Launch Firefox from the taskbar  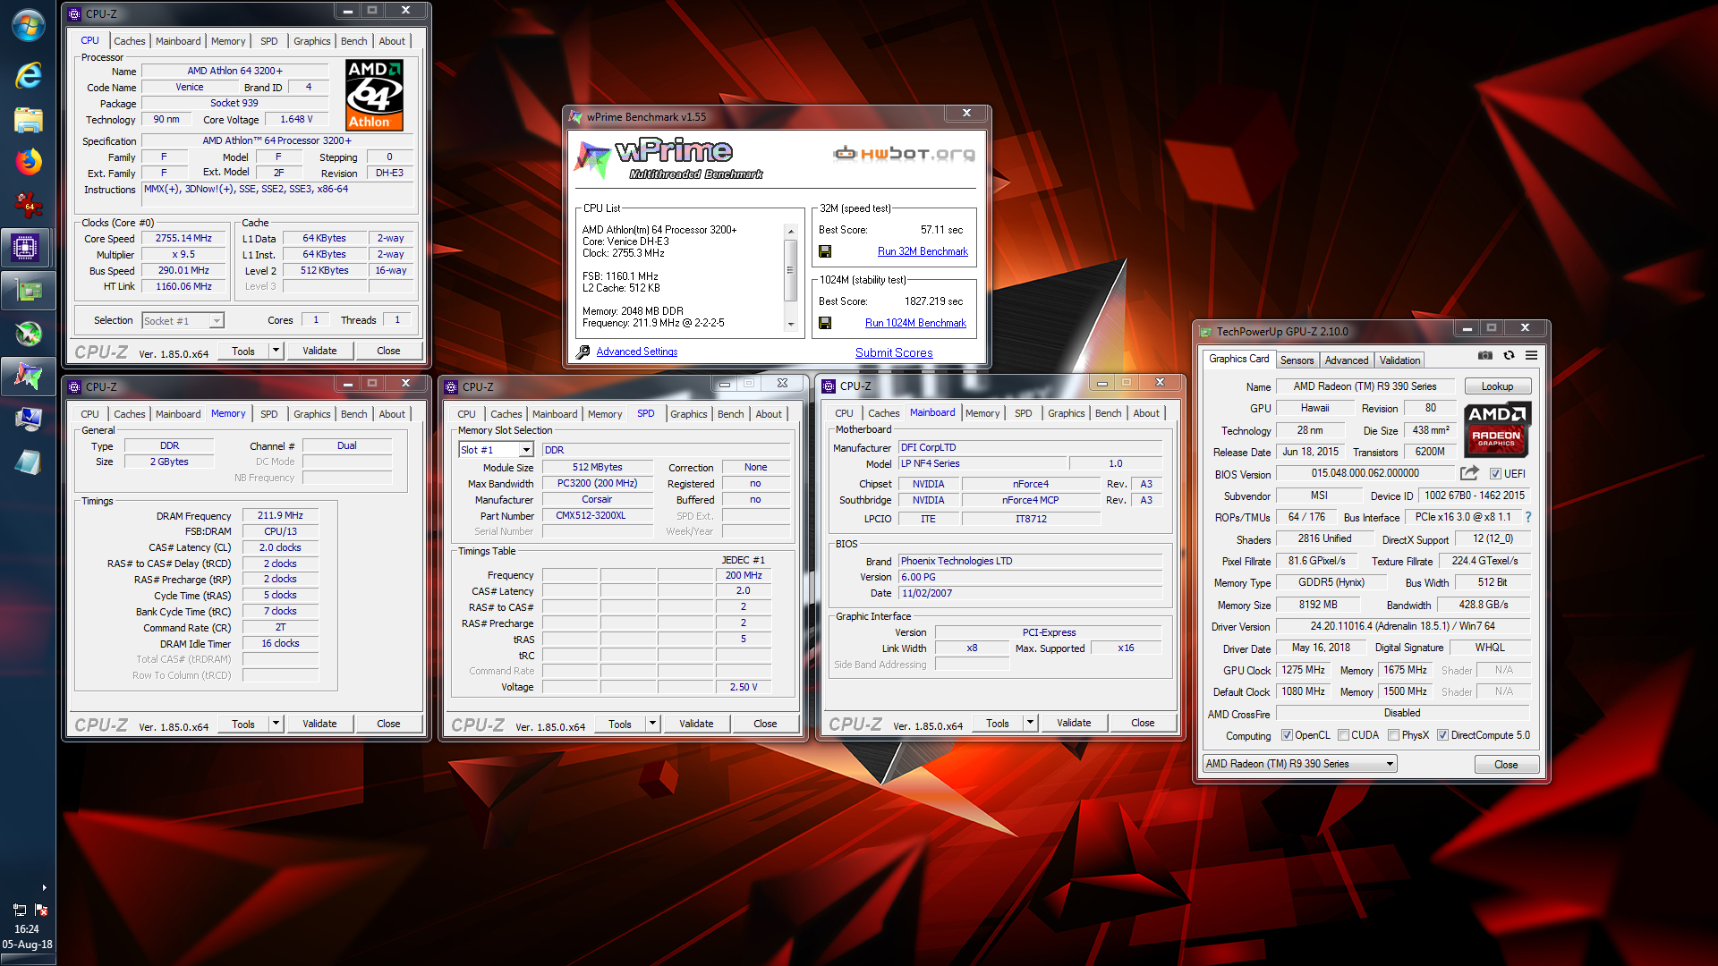click(28, 162)
